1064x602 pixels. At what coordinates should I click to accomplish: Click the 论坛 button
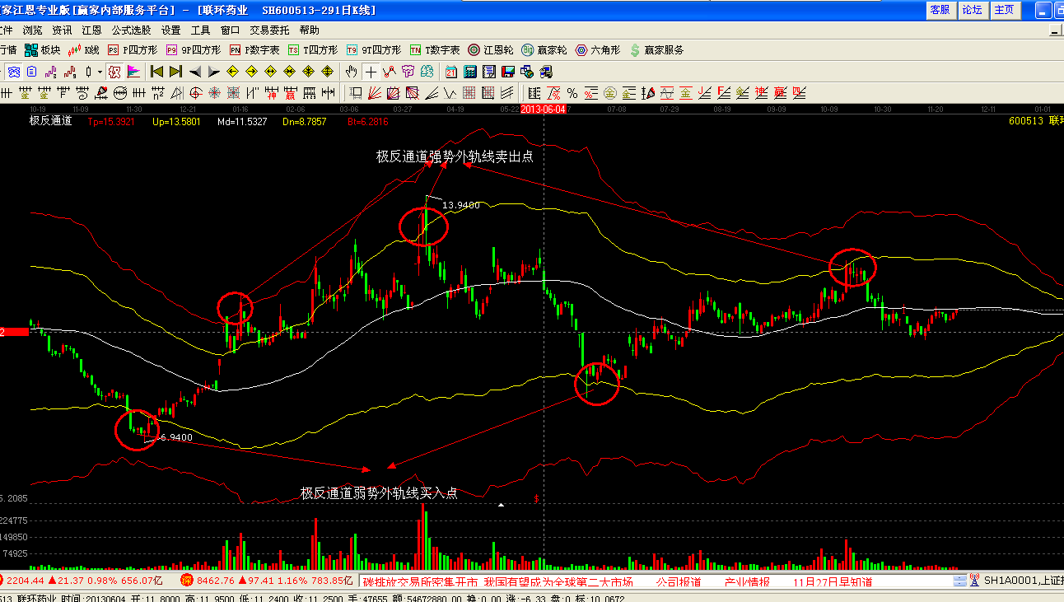click(972, 10)
